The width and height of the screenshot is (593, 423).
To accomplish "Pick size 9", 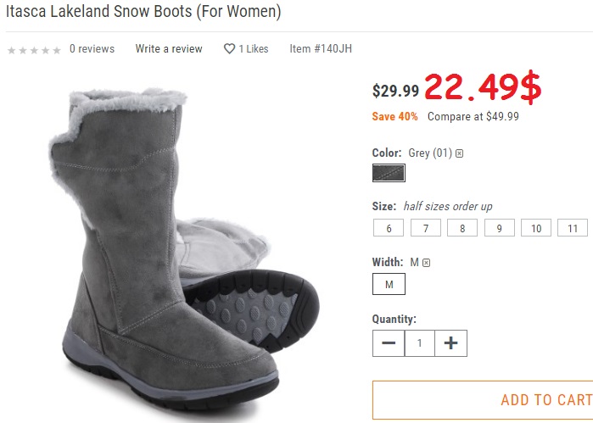I will point(500,228).
